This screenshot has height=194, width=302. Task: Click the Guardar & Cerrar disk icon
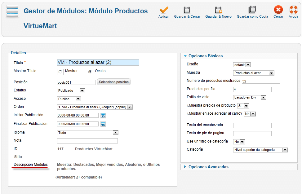pyautogui.click(x=187, y=10)
